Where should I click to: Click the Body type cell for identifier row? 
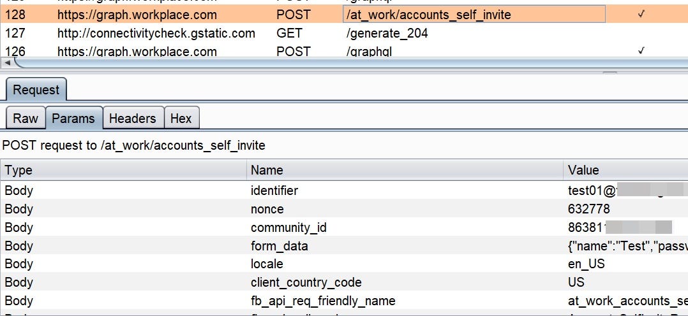click(x=19, y=191)
